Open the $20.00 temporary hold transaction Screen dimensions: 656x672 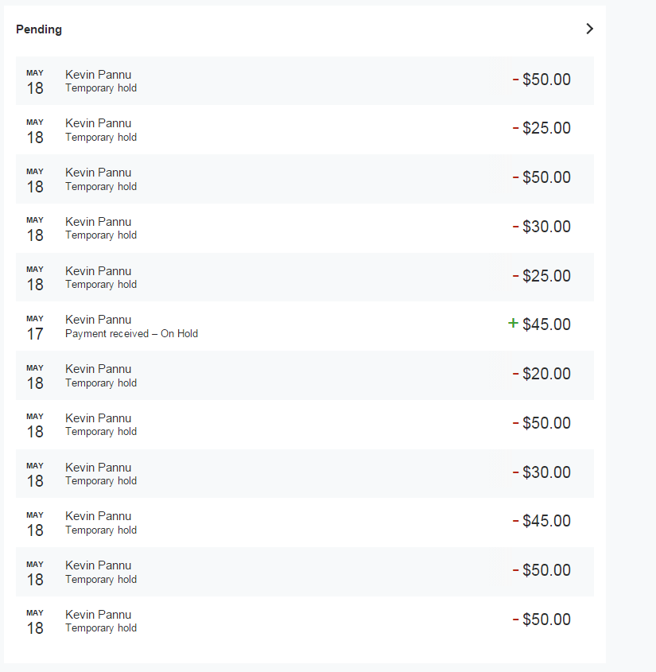click(x=305, y=375)
